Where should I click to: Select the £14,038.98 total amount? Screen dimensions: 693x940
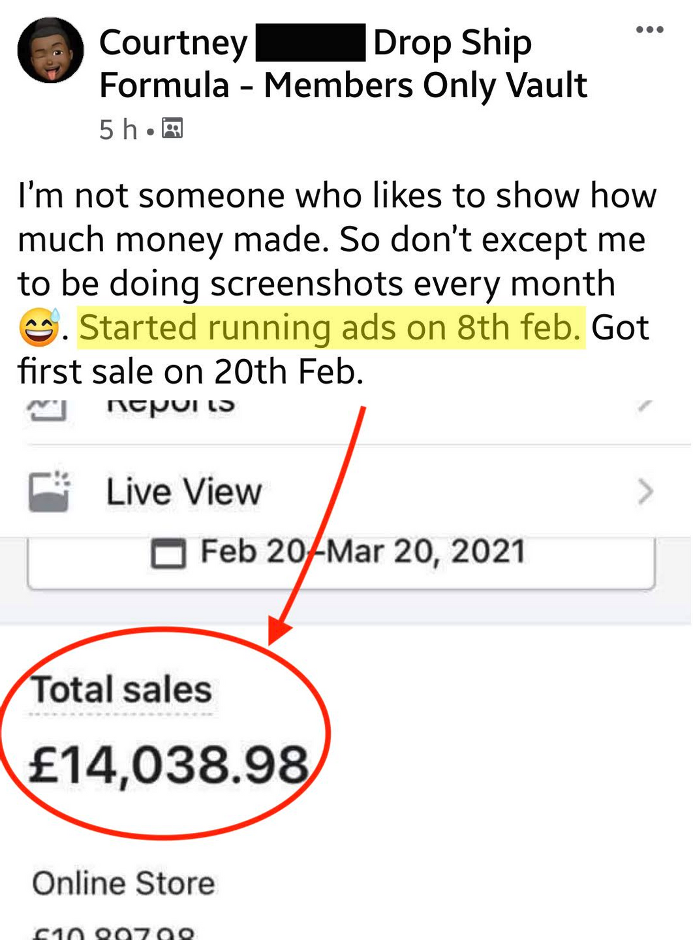point(168,765)
